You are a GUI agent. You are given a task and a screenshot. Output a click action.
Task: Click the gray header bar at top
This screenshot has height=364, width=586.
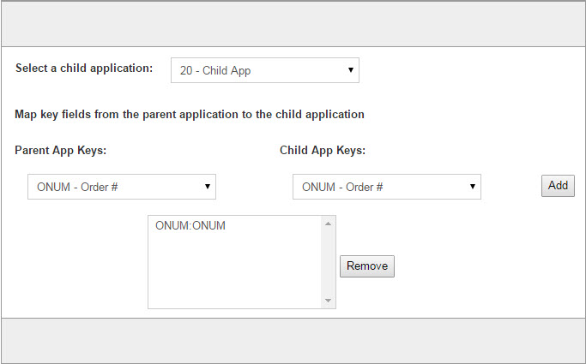coord(293,24)
